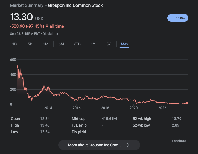This screenshot has width=198, height=154.
Task: Open the Market Summary breadcrumb link
Action: coord(27,5)
